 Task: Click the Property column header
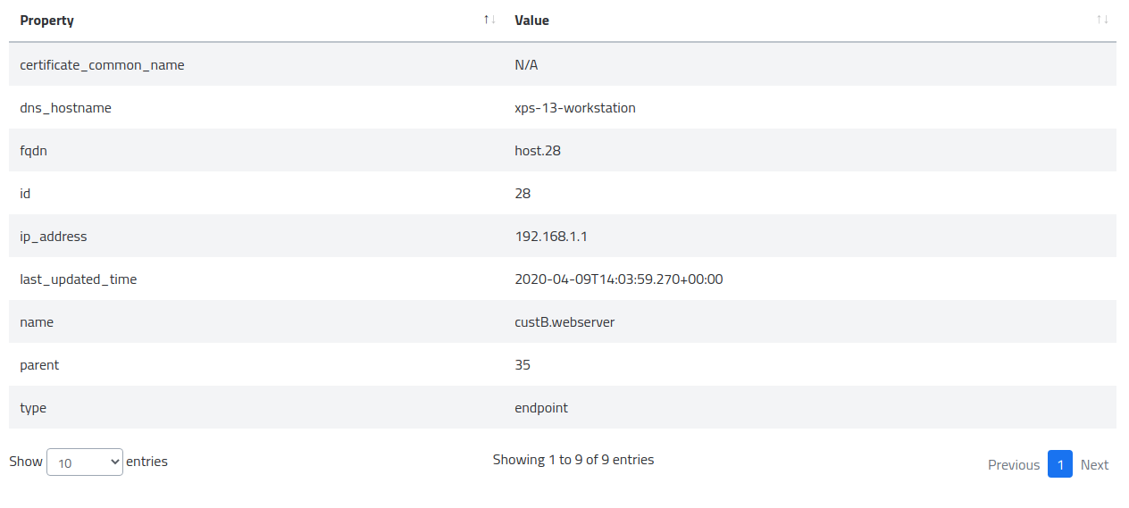coord(47,21)
